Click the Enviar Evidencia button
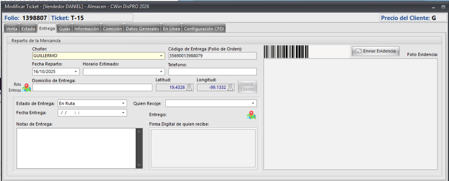449x181 pixels. (x=375, y=51)
